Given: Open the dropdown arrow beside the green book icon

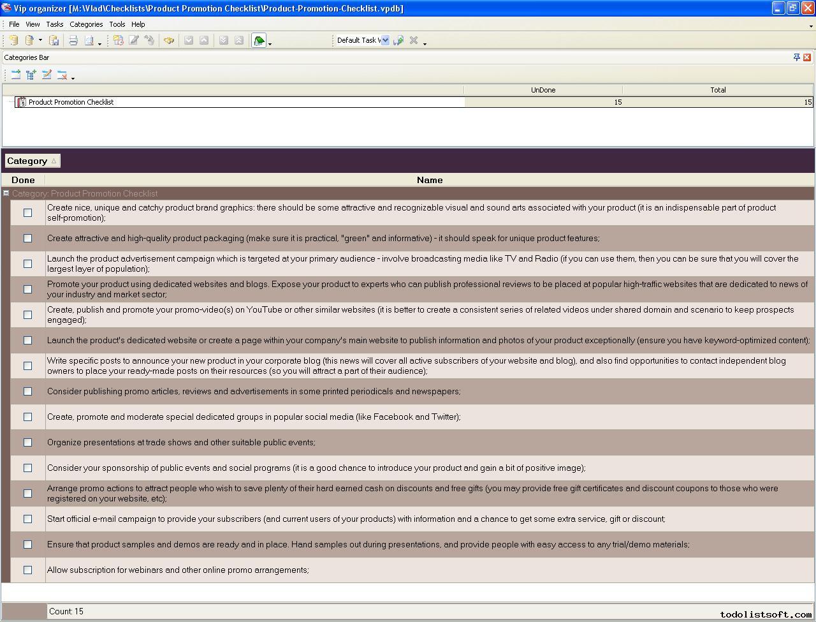Looking at the screenshot, I should [270, 43].
